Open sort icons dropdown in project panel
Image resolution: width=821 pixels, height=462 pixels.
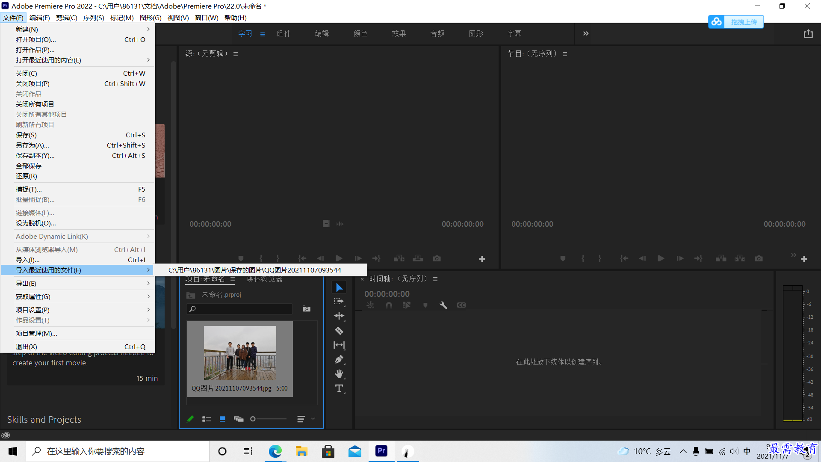[306, 419]
